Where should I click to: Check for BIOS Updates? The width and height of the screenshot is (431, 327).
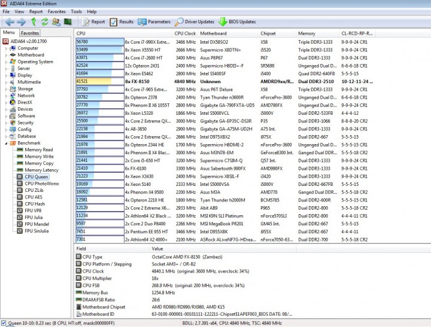pyautogui.click(x=237, y=22)
